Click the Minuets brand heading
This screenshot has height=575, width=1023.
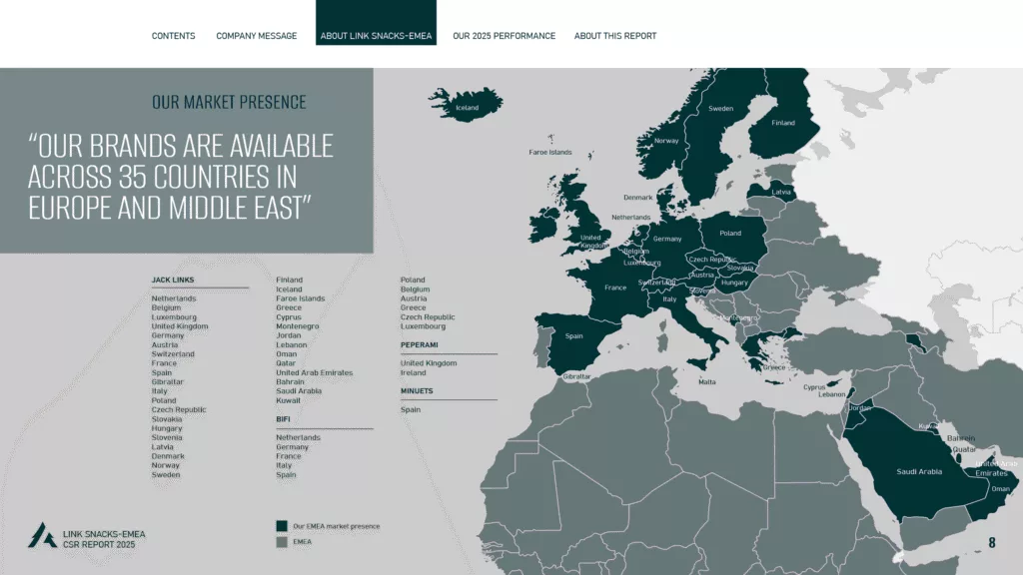tap(417, 391)
